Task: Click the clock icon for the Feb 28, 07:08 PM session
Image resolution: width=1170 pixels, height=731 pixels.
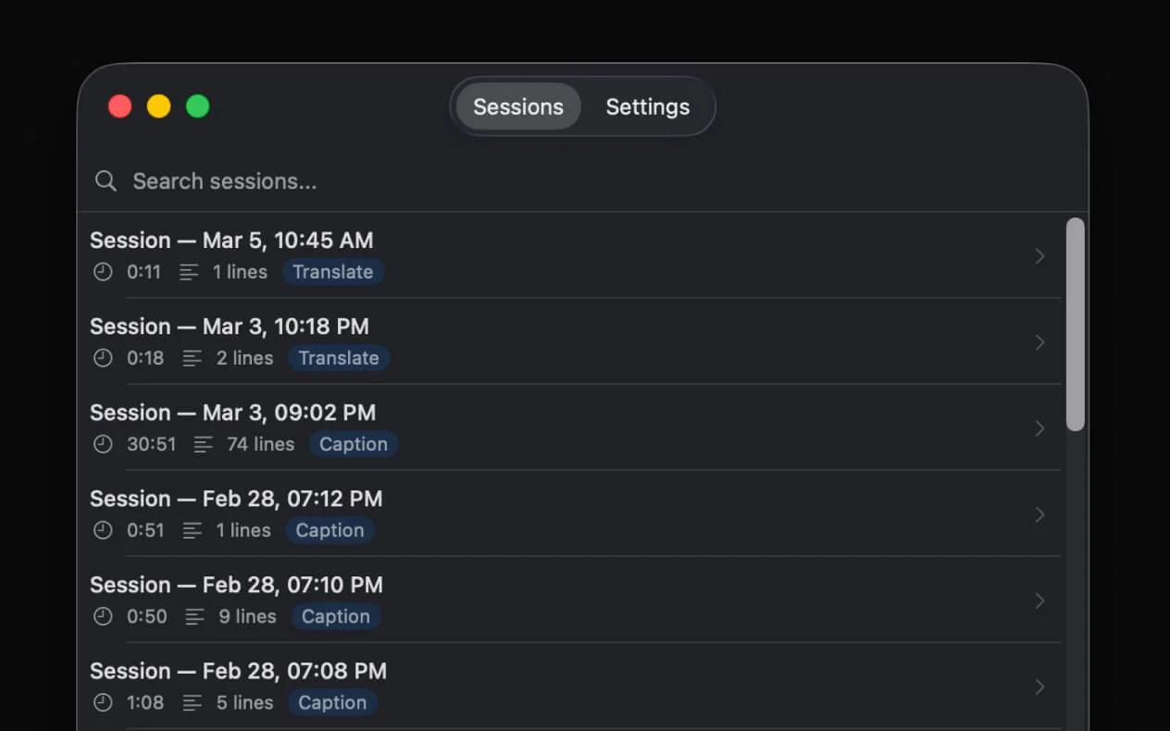Action: pyautogui.click(x=103, y=702)
